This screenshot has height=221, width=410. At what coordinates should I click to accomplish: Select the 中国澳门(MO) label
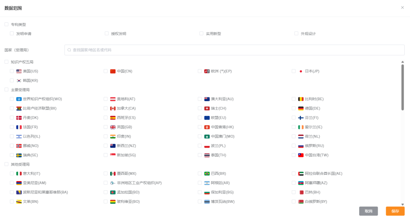tap(223, 136)
